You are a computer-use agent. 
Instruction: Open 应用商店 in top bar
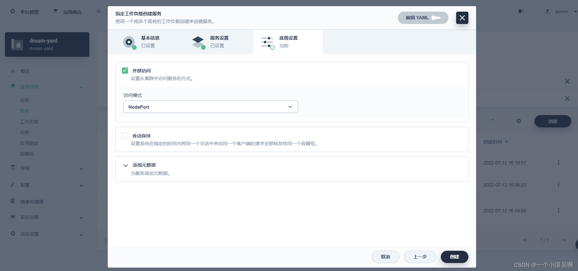[72, 12]
